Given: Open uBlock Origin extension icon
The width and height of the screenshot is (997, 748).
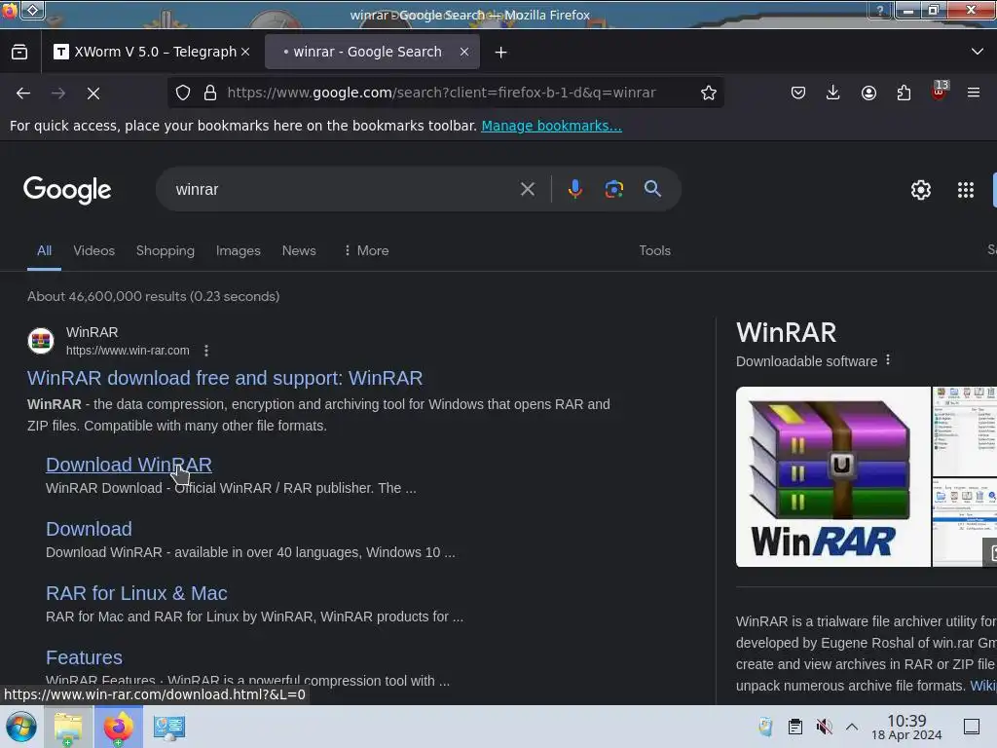Looking at the screenshot, I should pyautogui.click(x=940, y=91).
